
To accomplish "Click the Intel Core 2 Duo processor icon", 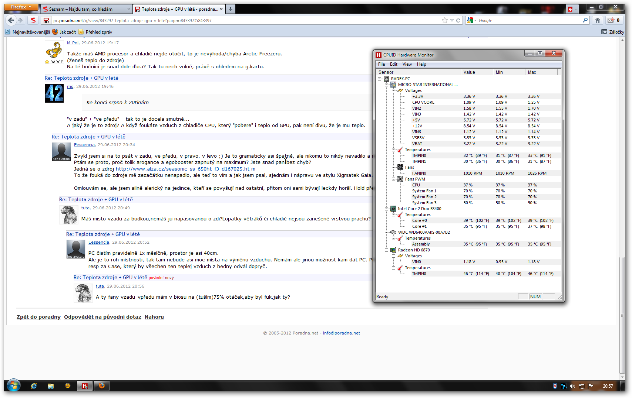I will pyautogui.click(x=393, y=209).
